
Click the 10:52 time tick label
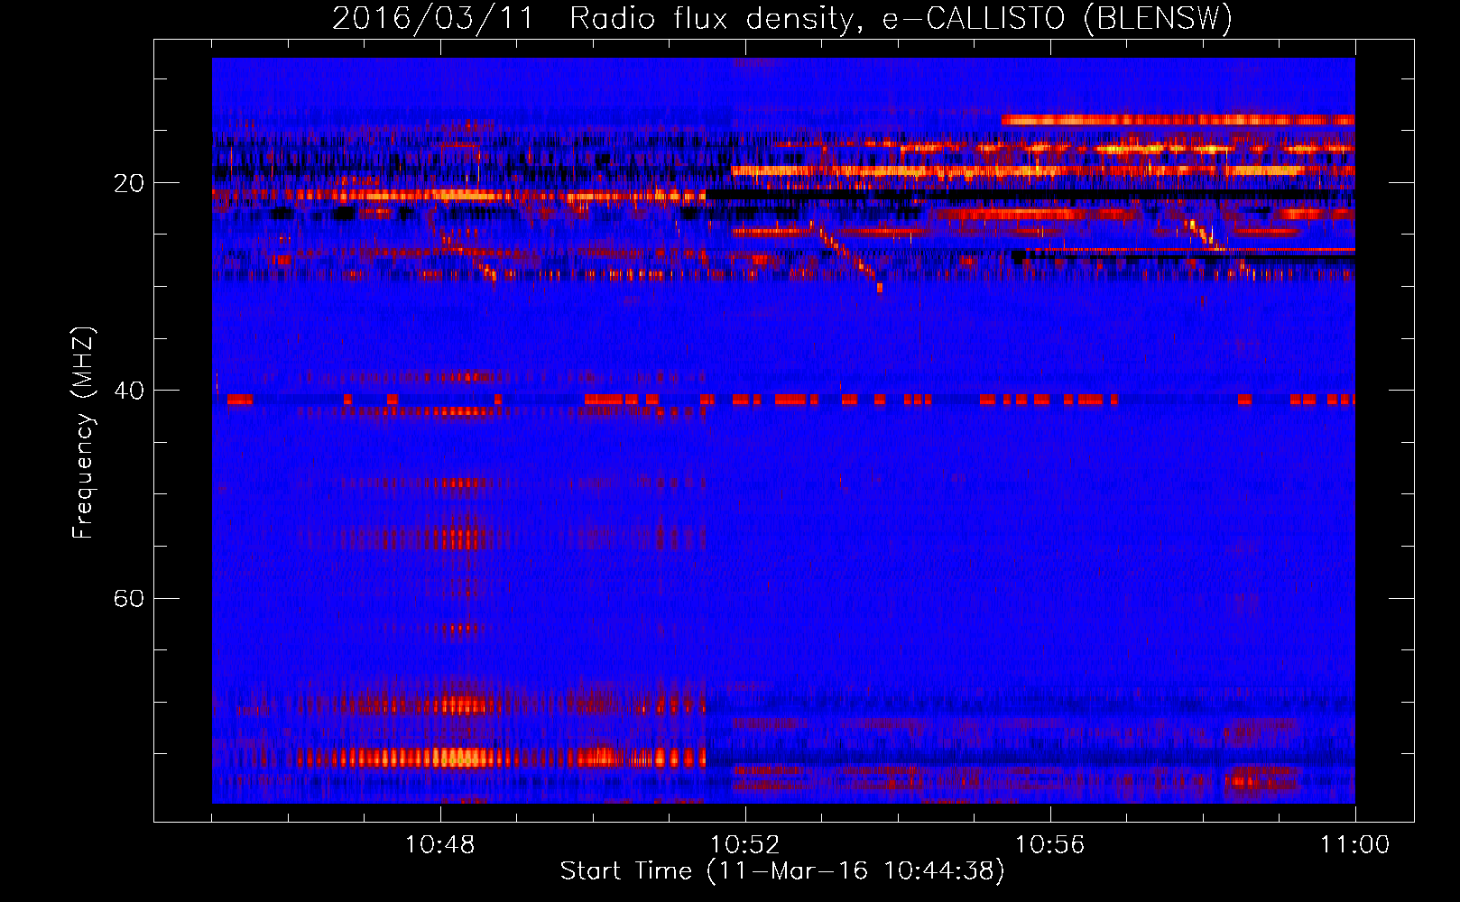pyautogui.click(x=744, y=844)
